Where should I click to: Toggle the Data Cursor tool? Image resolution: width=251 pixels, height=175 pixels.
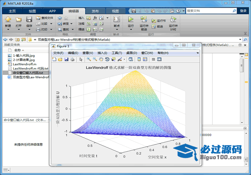point(113,59)
